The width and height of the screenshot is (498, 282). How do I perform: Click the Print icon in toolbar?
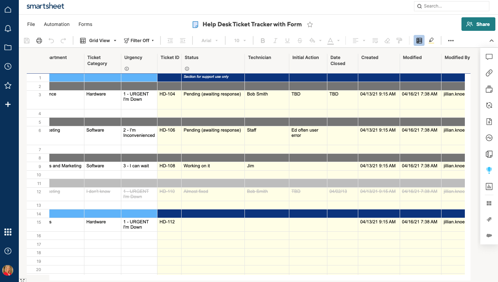(39, 41)
